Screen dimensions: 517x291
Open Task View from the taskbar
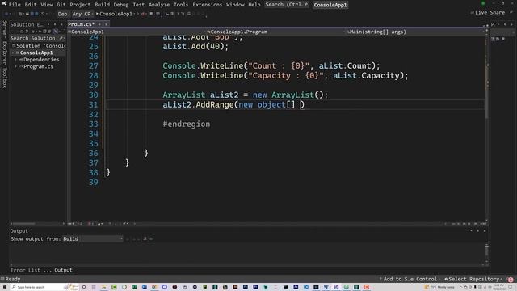click(94, 287)
